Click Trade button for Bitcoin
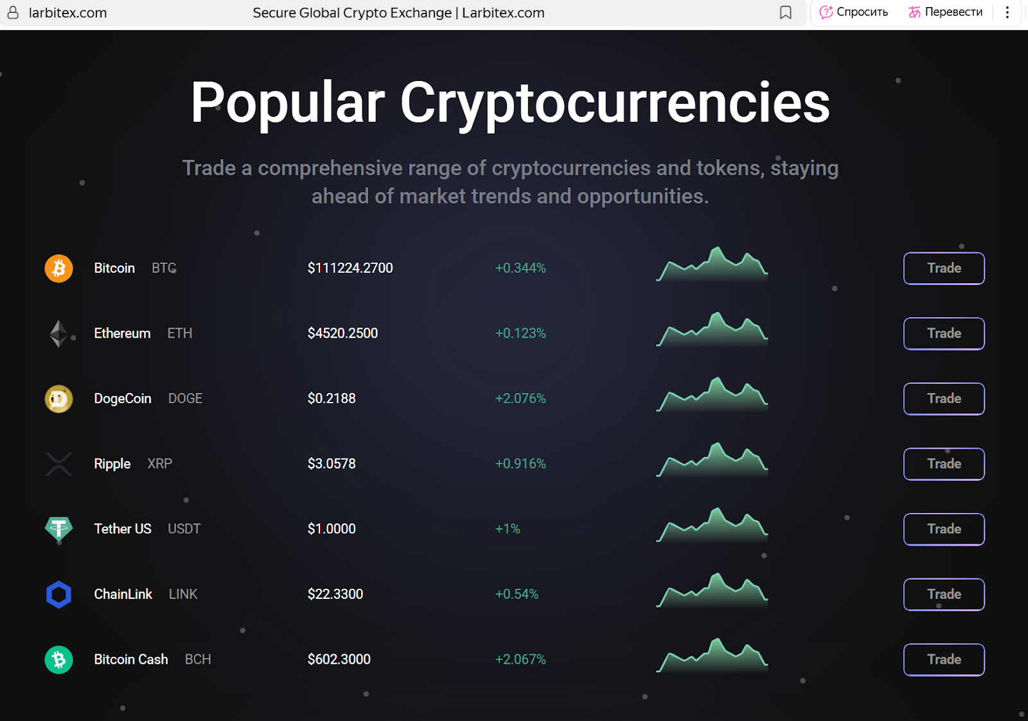1028x721 pixels. [944, 268]
